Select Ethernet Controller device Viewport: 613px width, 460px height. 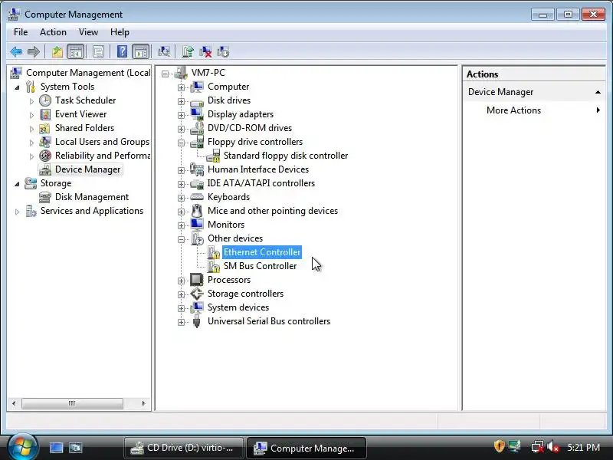(x=262, y=252)
